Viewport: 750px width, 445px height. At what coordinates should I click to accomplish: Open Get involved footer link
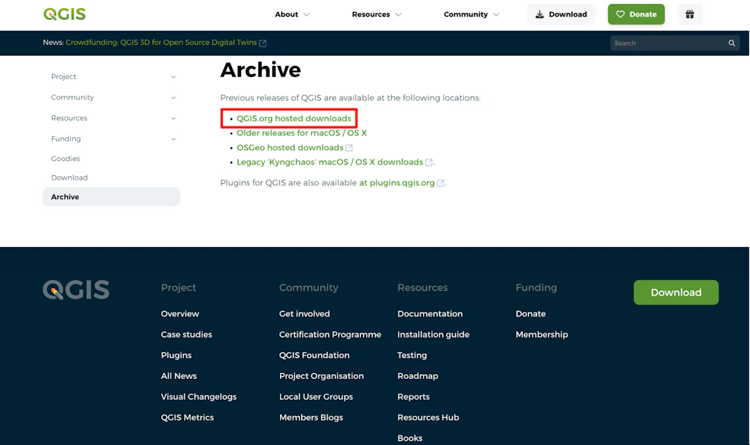click(x=304, y=314)
